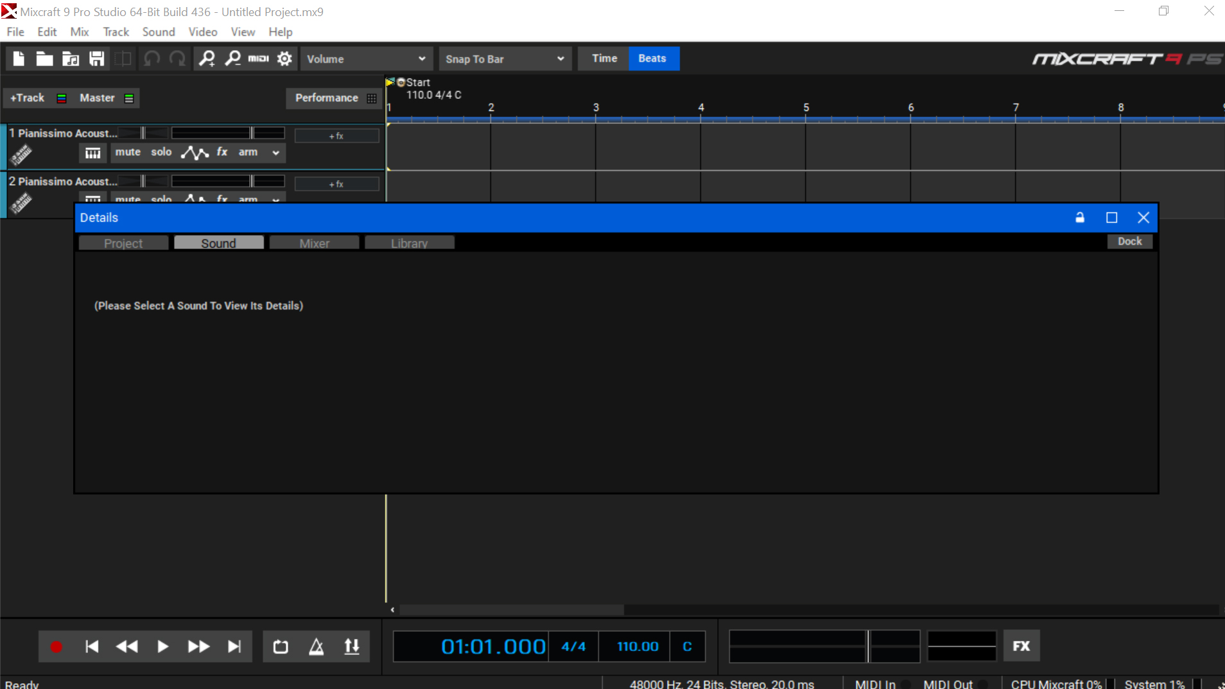
Task: Arm track 1 for recording
Action: coord(248,152)
